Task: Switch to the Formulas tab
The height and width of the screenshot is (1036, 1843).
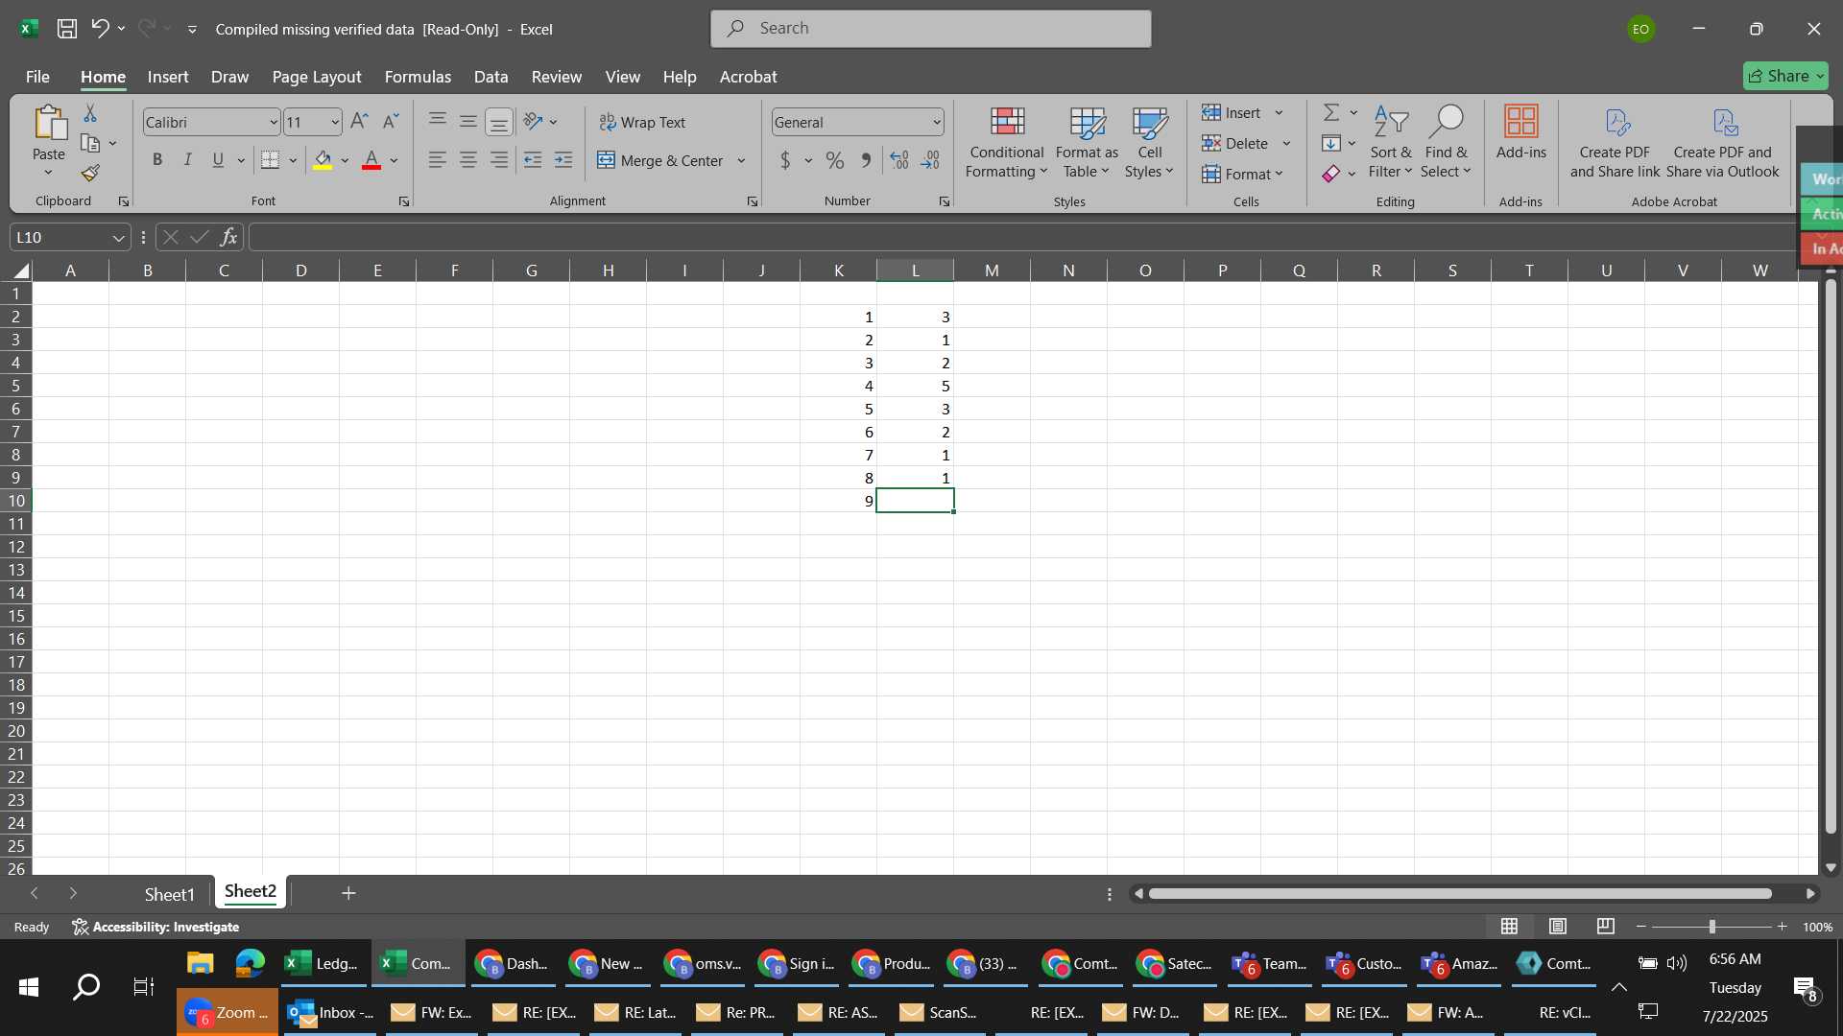Action: pyautogui.click(x=418, y=77)
